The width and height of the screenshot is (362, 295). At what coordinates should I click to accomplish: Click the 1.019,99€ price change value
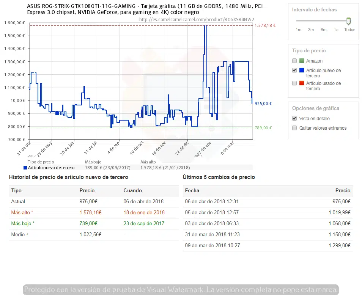click(x=340, y=212)
